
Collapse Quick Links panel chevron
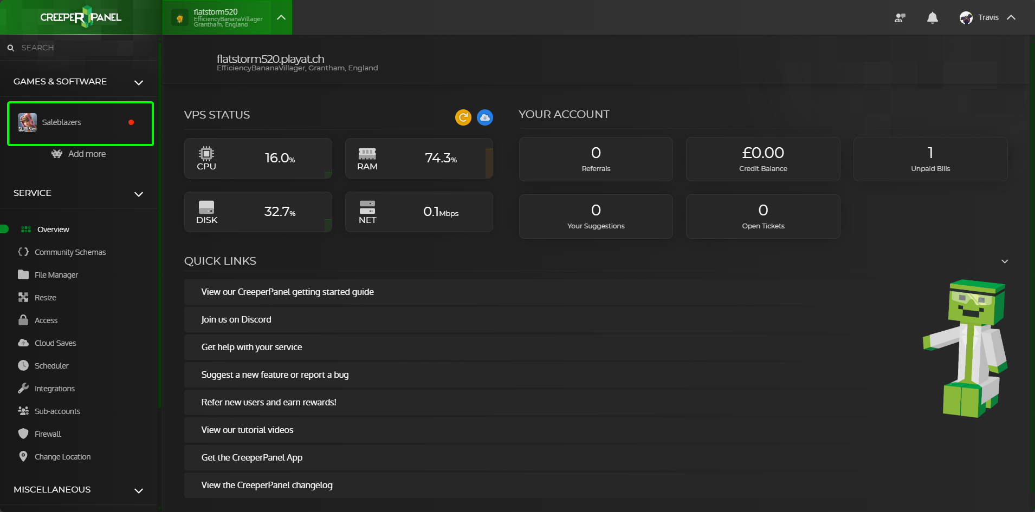pos(1005,261)
